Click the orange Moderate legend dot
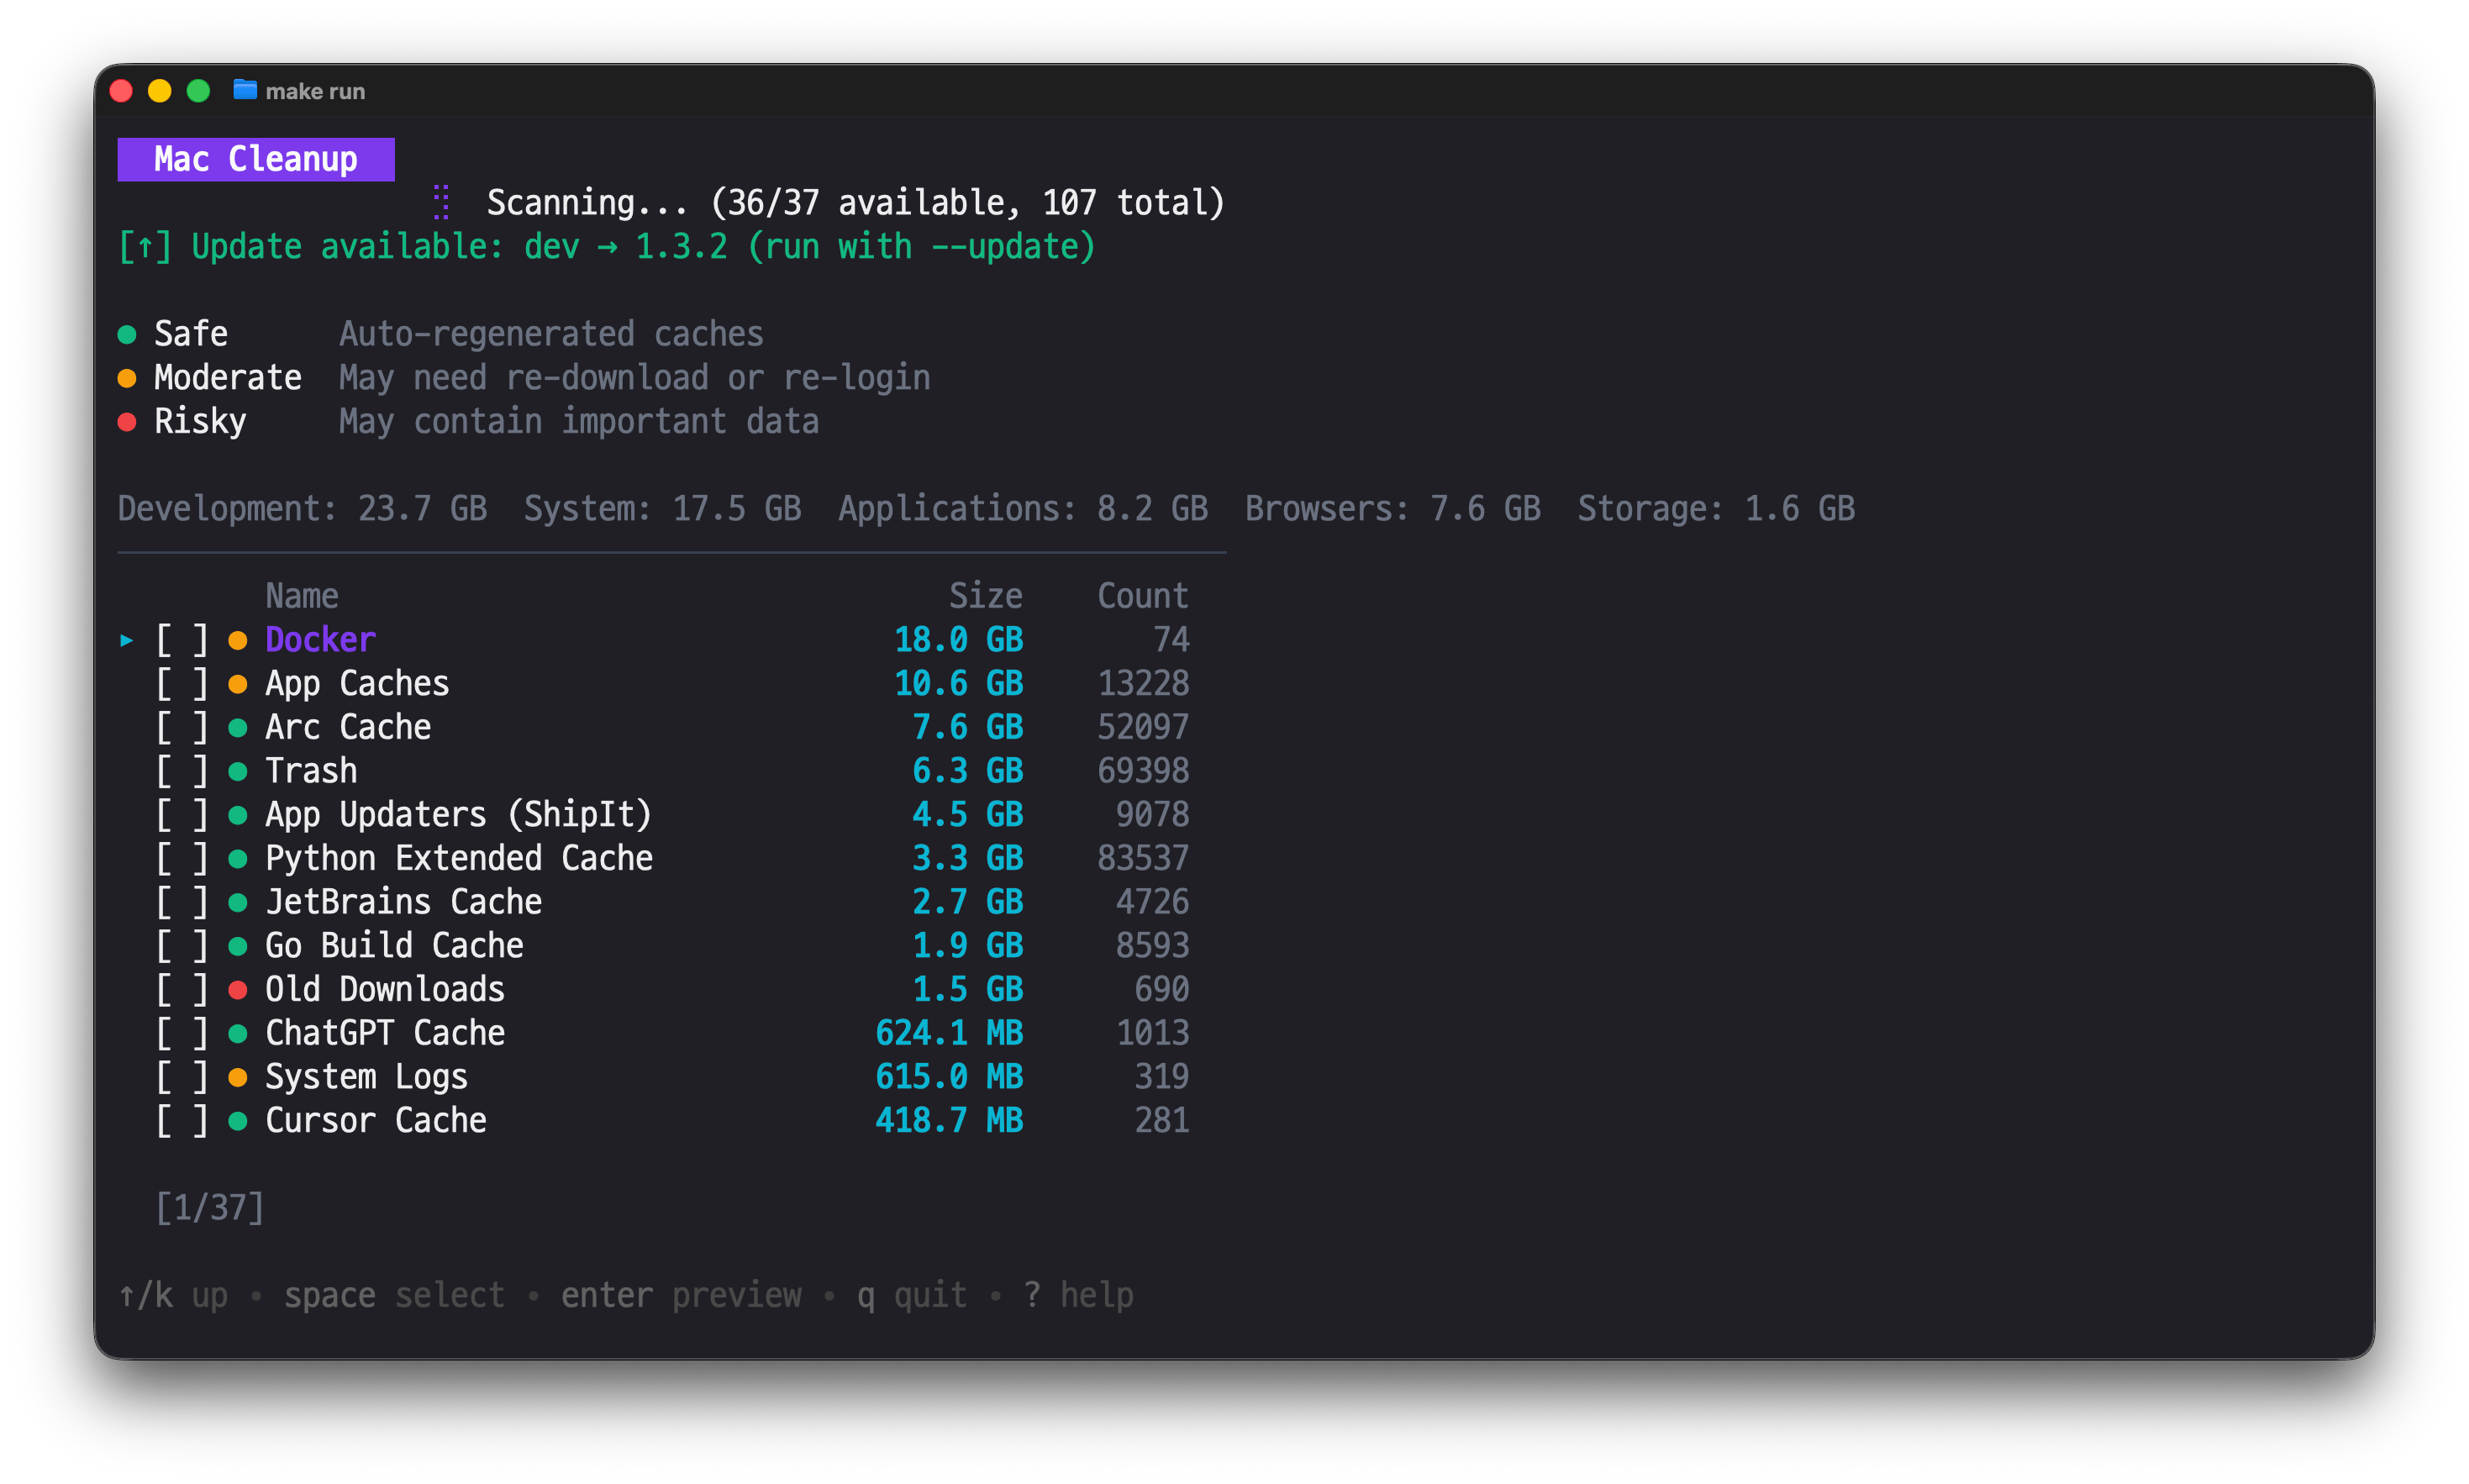The width and height of the screenshot is (2469, 1484). tap(127, 378)
